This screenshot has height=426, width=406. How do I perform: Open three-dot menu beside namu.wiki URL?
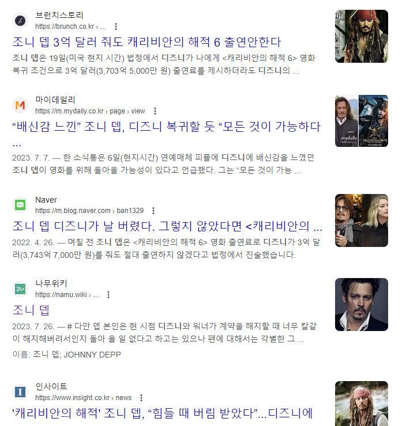coord(108,295)
